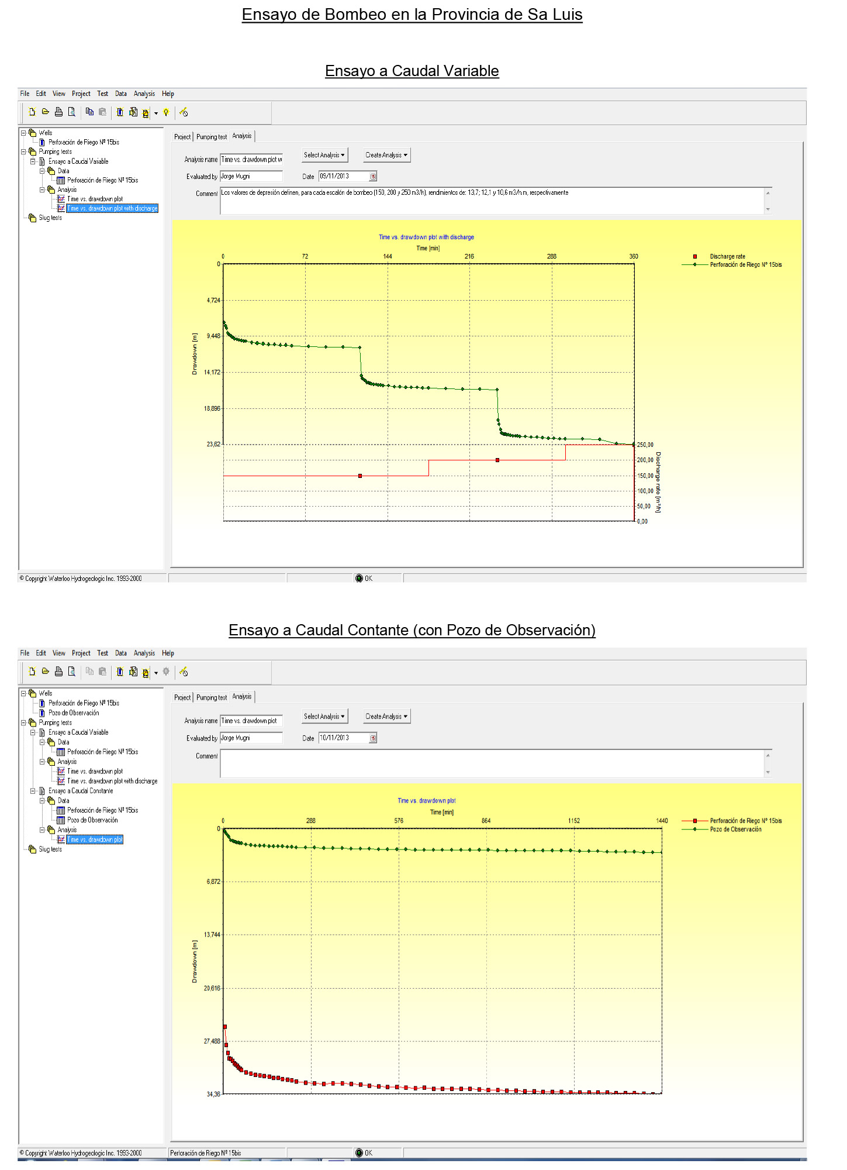This screenshot has height=1170, width=847.
Task: Collapse Ensayo a Caudal Variable in upper tree
Action: (33, 161)
